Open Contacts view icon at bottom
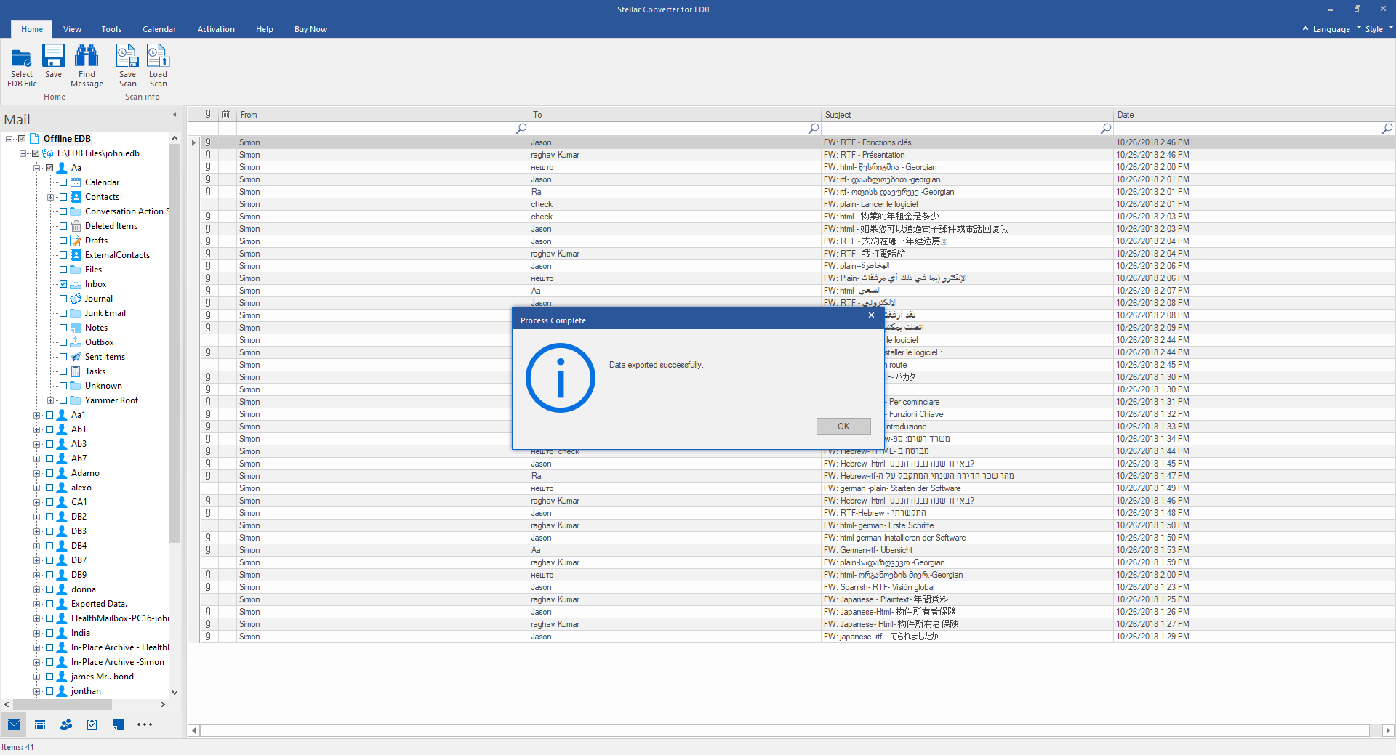Screen dimensions: 1396x755 (x=66, y=724)
